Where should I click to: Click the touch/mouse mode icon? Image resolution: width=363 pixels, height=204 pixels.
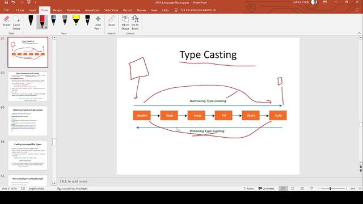click(x=29, y=2)
